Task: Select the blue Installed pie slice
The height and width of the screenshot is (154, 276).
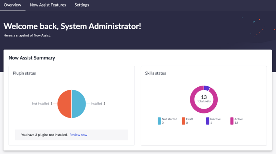Action: coord(79,104)
